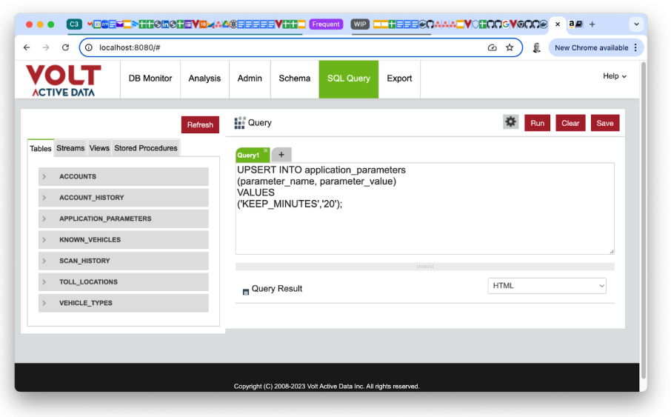Image resolution: width=671 pixels, height=417 pixels.
Task: Go back with browser back arrow
Action: (27, 47)
